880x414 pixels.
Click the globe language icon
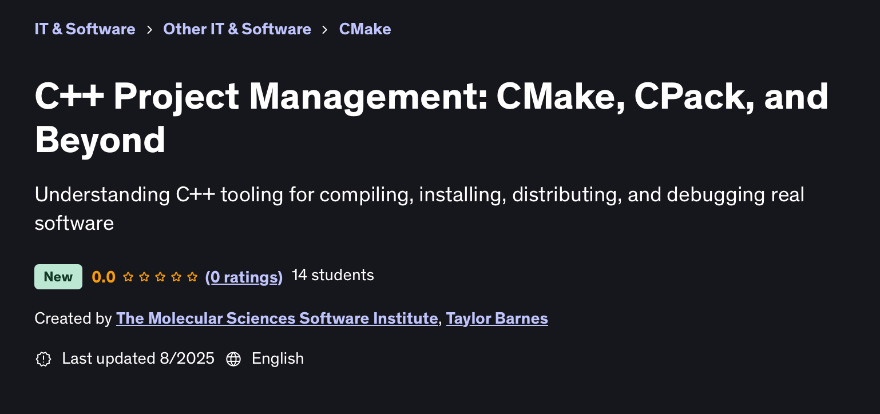(233, 359)
